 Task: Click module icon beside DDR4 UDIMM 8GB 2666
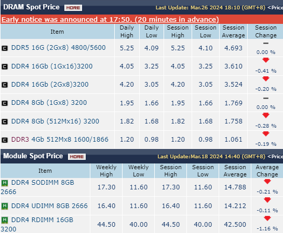(x=5, y=206)
